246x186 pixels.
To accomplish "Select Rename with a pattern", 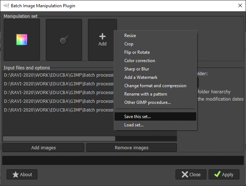I will [146, 94].
